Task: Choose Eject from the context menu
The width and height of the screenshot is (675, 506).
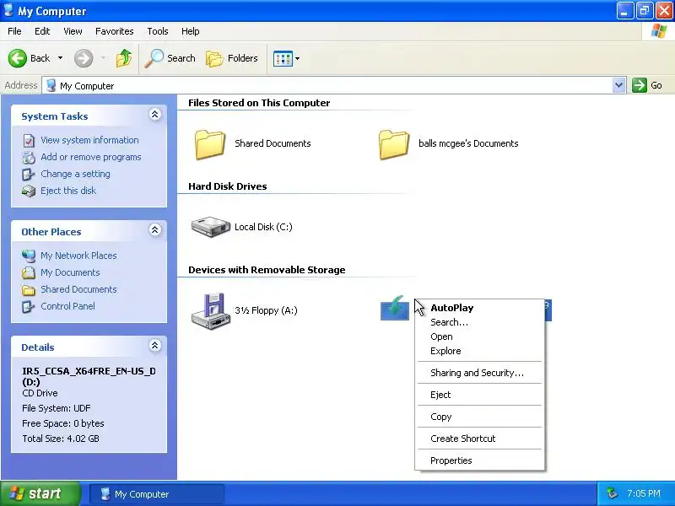Action: [x=479, y=395]
